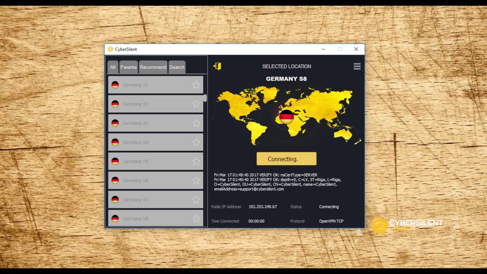The width and height of the screenshot is (487, 274).
Task: Favorite Germany S5 with its star
Action: click(x=196, y=161)
